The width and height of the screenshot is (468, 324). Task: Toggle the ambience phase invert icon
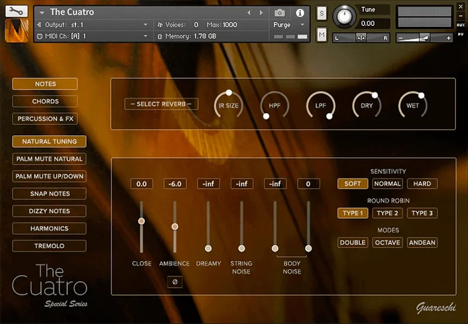175,282
